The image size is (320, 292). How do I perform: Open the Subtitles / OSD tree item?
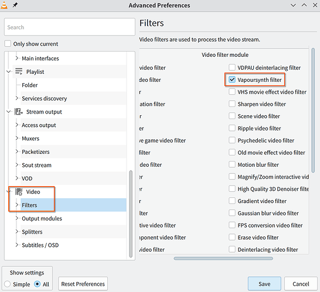[x=40, y=245]
